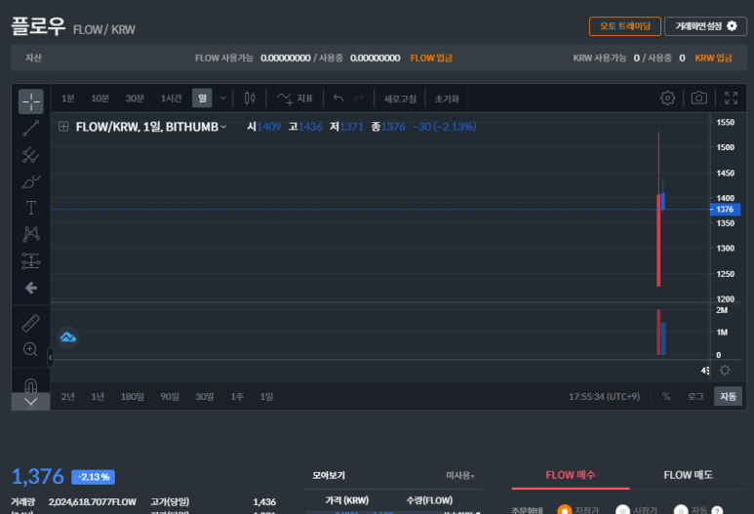Screen dimensions: 754x514
Task: Select the 30분 interval
Action: coord(135,99)
